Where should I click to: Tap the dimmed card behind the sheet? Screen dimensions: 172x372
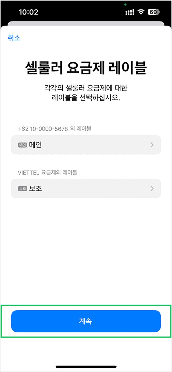pos(86,23)
